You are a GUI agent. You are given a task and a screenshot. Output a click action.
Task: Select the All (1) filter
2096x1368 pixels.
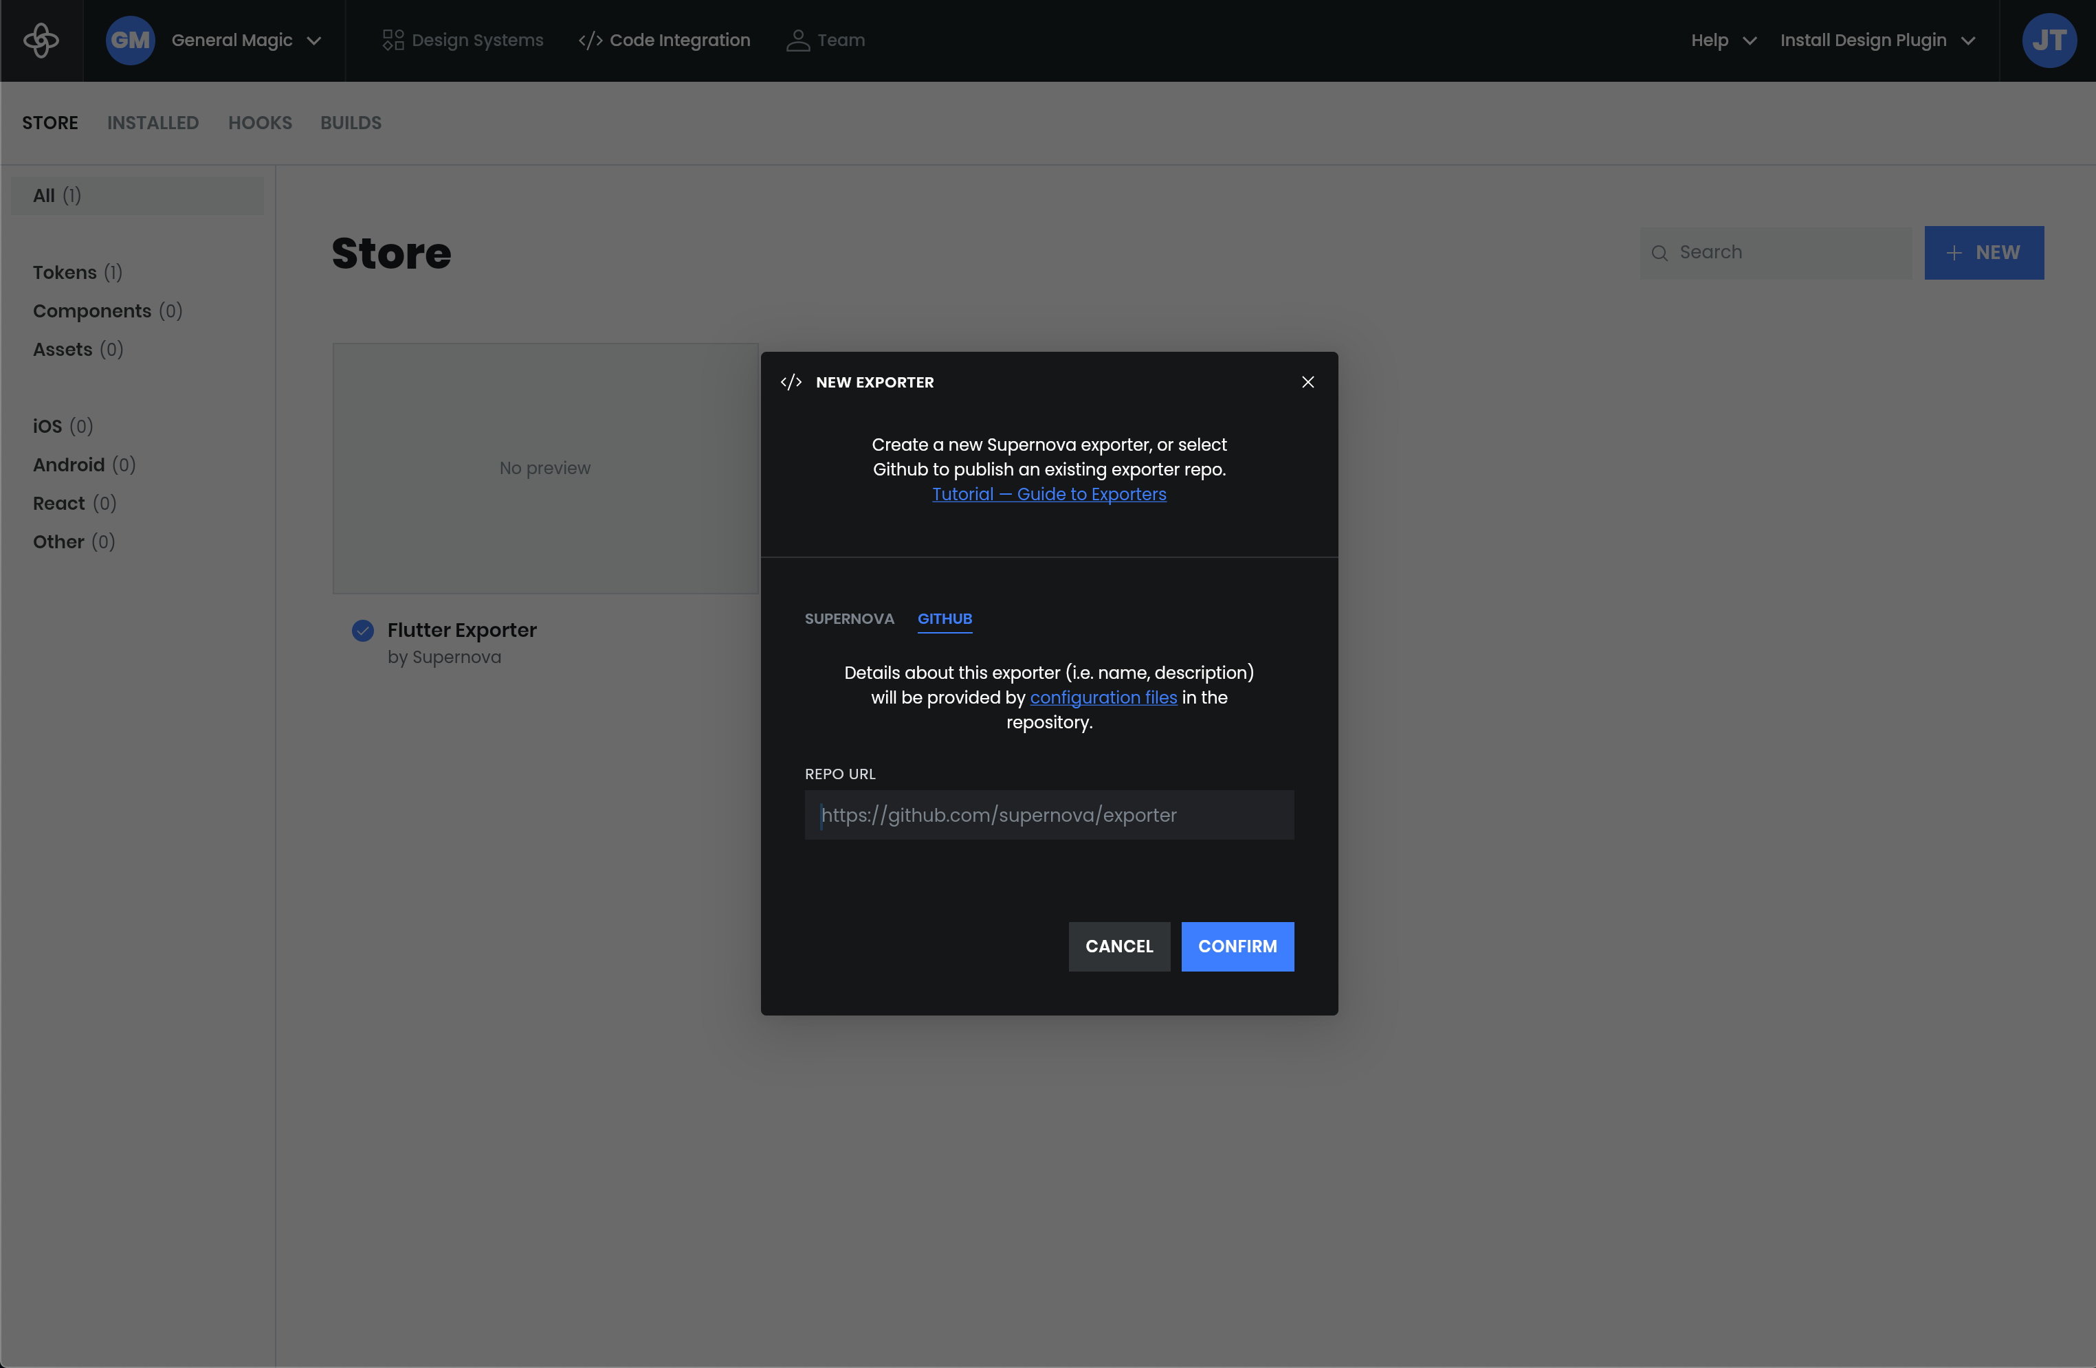pos(137,195)
